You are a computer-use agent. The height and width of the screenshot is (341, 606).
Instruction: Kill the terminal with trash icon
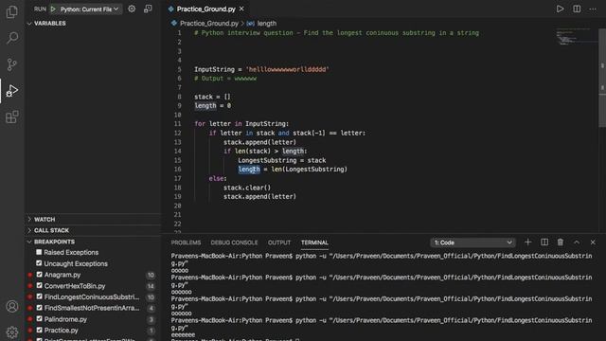click(561, 242)
